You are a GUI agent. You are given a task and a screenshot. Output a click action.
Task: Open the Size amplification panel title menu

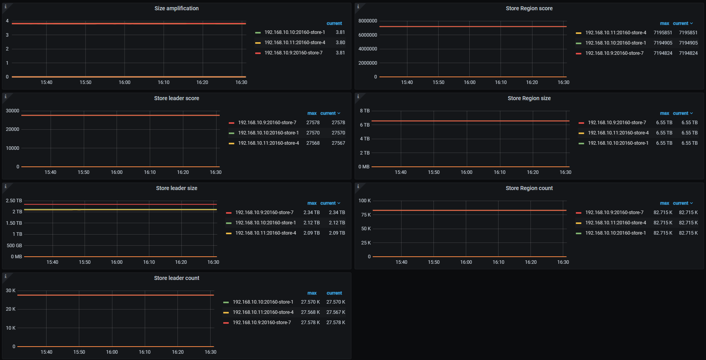(x=176, y=8)
